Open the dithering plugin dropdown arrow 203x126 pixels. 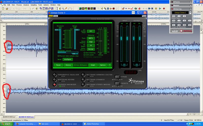[x=190, y=13]
